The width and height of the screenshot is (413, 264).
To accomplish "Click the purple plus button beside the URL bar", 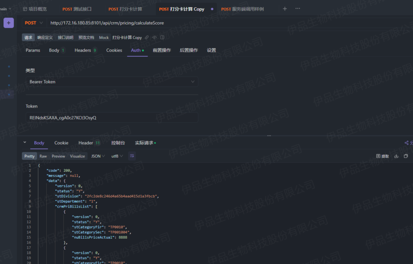I will pyautogui.click(x=9, y=23).
